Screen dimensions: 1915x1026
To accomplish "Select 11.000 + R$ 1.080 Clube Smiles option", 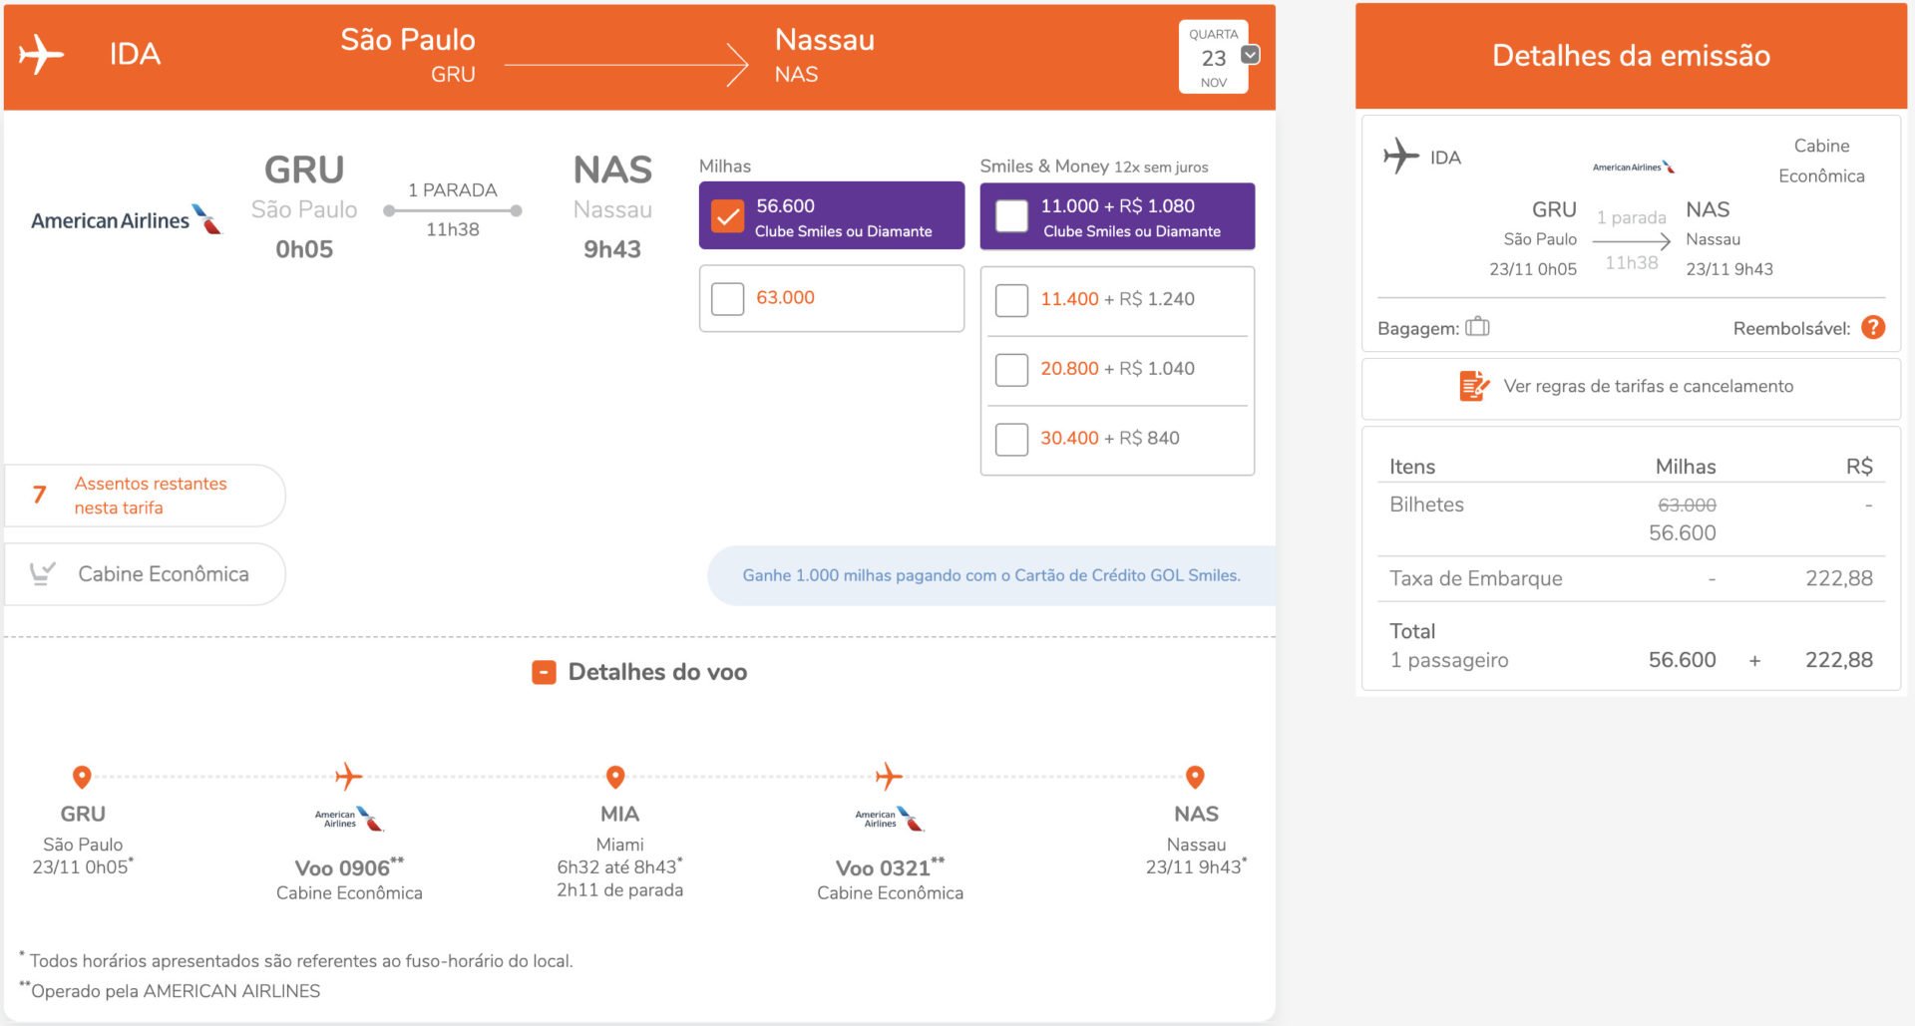I will [x=1011, y=216].
